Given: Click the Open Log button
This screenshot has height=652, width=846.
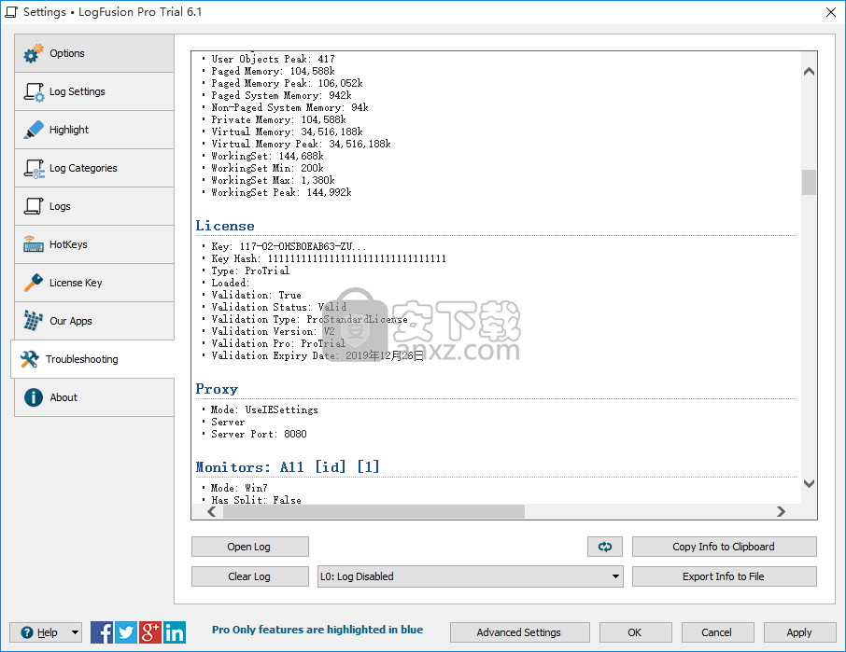Looking at the screenshot, I should (x=250, y=547).
